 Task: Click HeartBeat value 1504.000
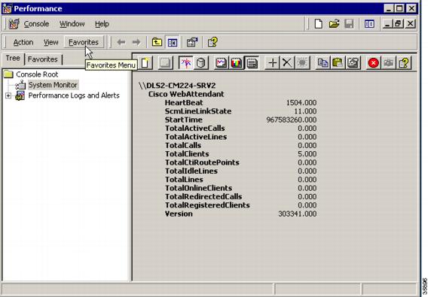[x=301, y=103]
